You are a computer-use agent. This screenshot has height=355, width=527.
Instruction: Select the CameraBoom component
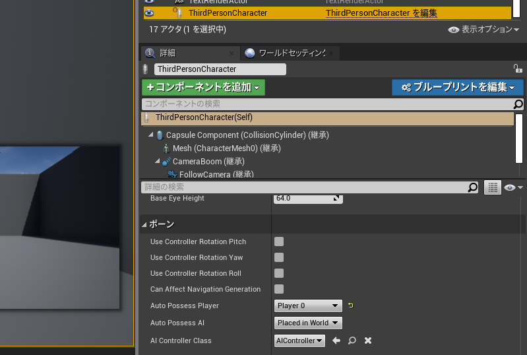pos(208,162)
